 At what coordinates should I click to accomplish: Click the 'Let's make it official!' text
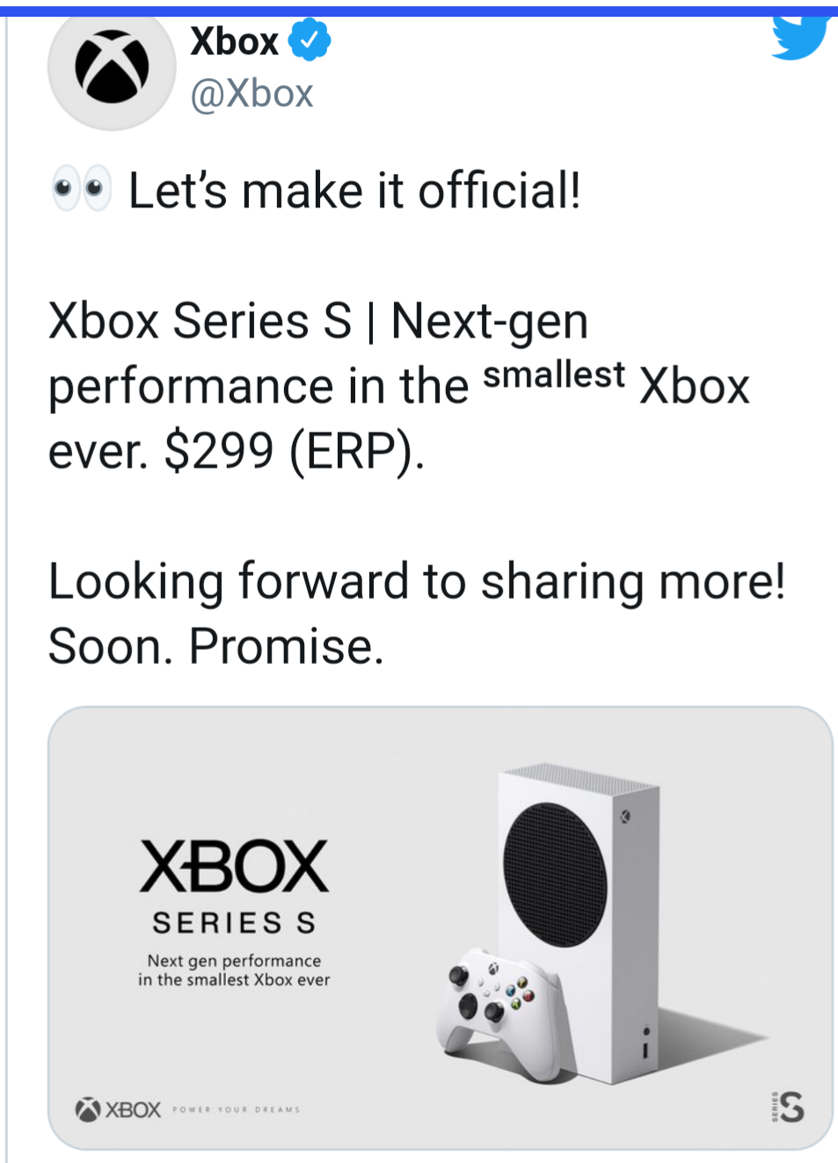click(354, 191)
